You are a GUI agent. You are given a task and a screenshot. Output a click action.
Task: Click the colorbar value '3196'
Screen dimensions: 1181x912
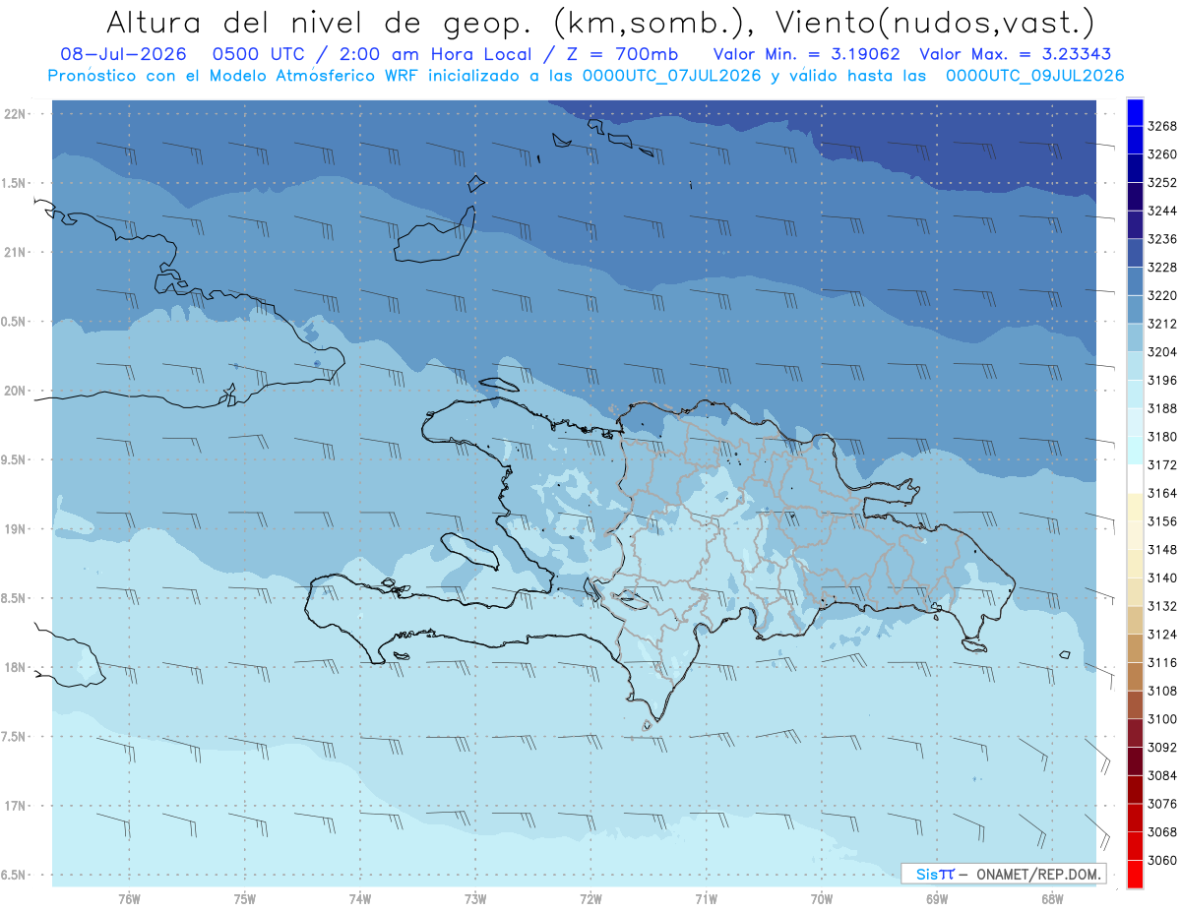pos(1161,380)
